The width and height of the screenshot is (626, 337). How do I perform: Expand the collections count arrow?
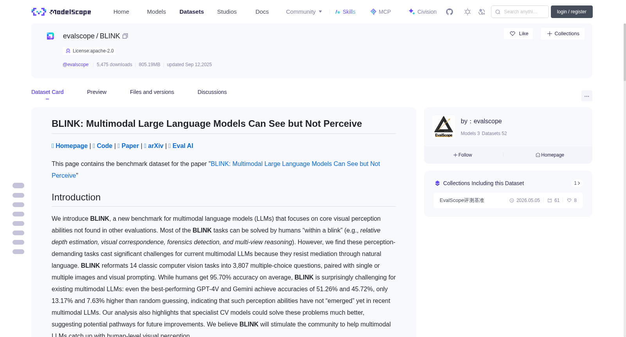(x=577, y=183)
